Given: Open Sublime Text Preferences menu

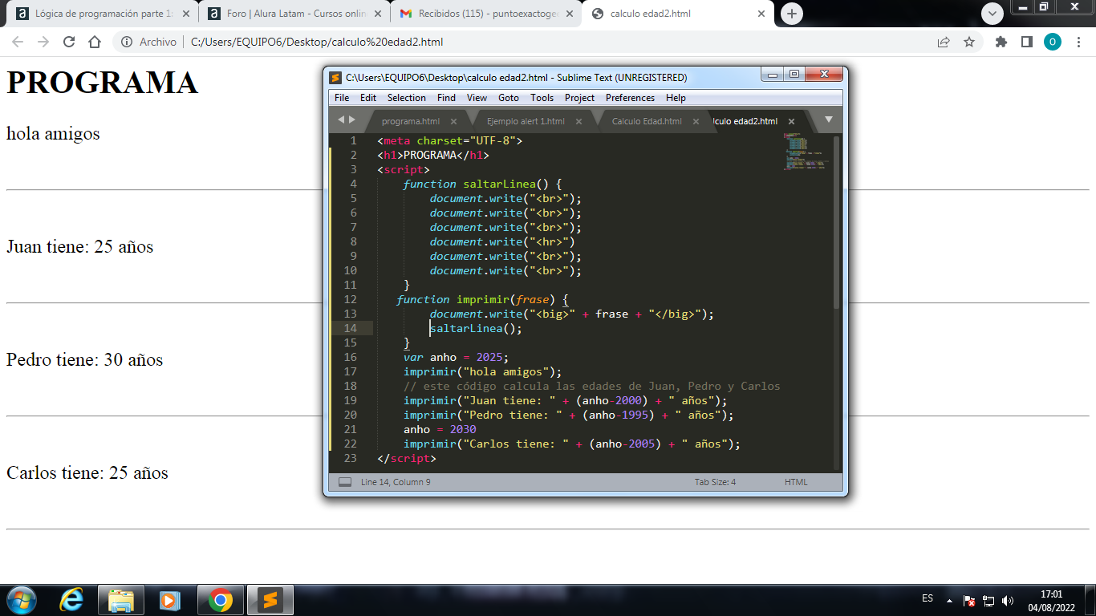Looking at the screenshot, I should tap(630, 98).
